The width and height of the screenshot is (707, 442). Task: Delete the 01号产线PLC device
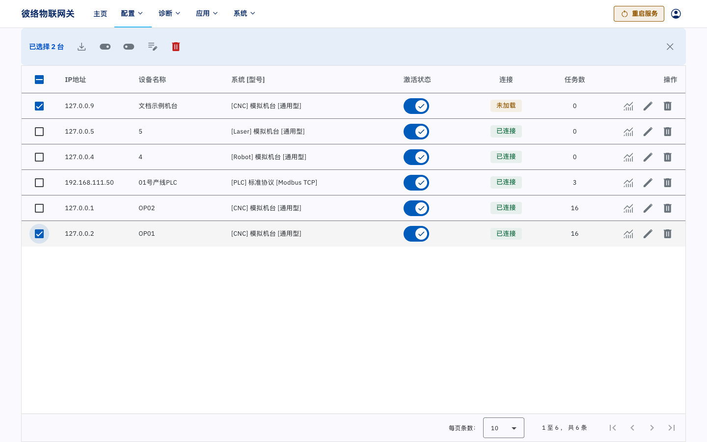(x=667, y=183)
